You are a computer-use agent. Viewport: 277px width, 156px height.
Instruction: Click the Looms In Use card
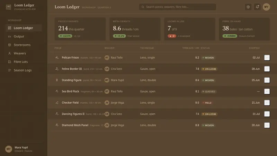tap(190, 29)
